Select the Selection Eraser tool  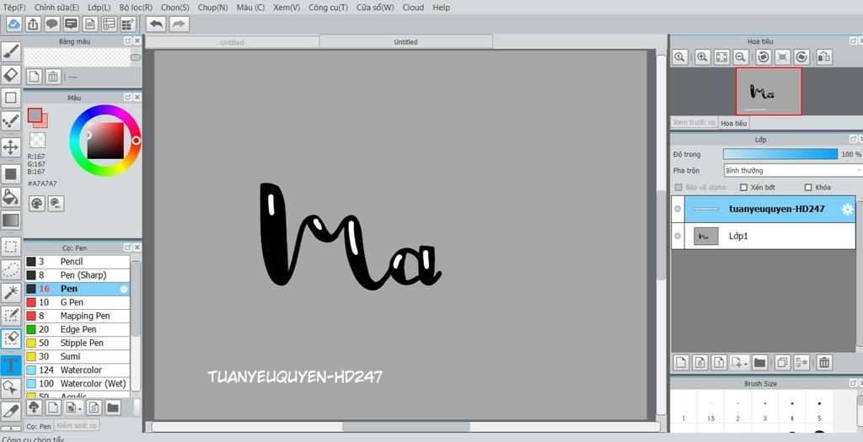point(11,338)
